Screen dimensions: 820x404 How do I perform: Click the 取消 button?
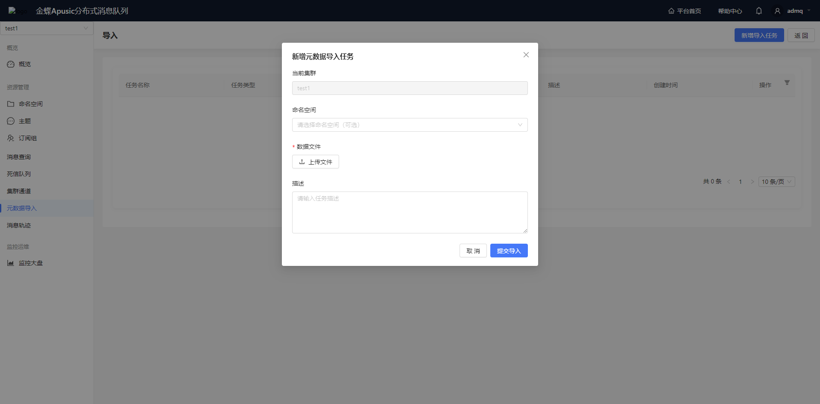[473, 251]
